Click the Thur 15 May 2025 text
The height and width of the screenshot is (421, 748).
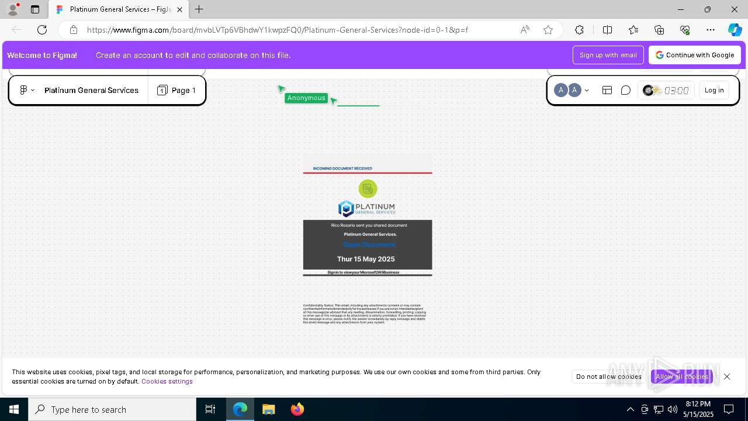(x=366, y=259)
